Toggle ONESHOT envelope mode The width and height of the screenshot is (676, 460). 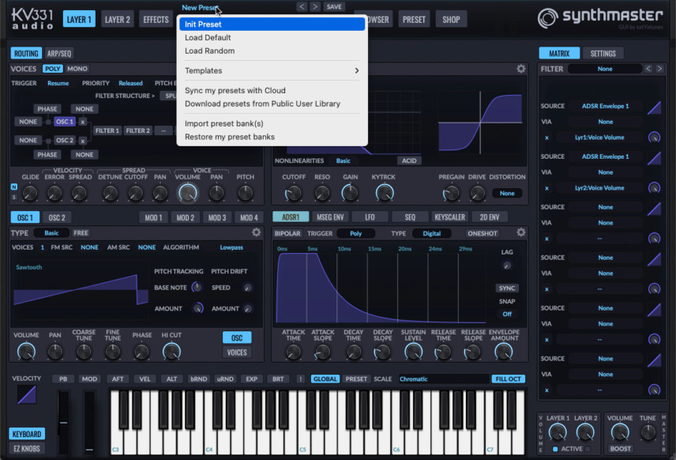(x=482, y=233)
